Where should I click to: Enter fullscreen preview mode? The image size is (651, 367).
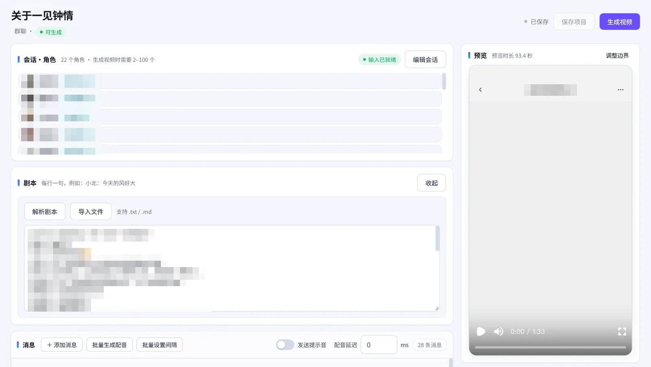click(x=622, y=332)
